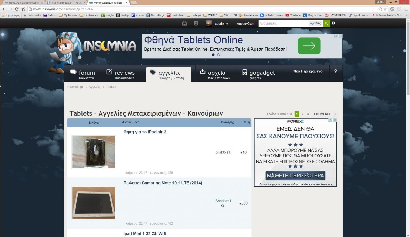Image resolution: width=410 pixels, height=237 pixels.
Task: Switch to Νέο περιεχόμενο browser tab
Action: click(x=66, y=3)
